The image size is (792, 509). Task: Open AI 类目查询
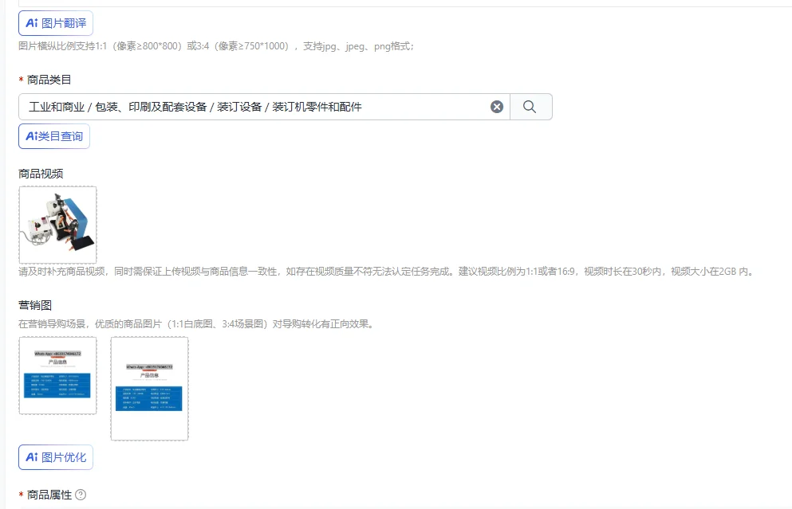click(x=54, y=136)
